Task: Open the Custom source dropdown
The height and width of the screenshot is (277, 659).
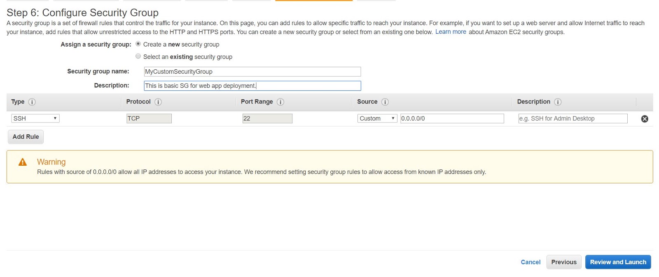Action: (377, 118)
